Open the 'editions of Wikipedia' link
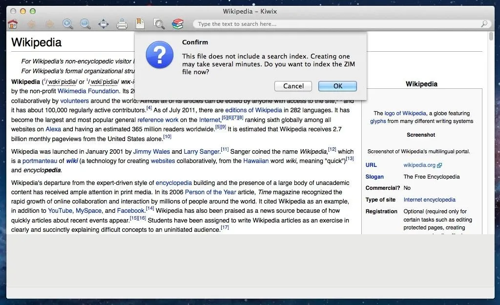The height and width of the screenshot is (305, 500). tap(253, 110)
